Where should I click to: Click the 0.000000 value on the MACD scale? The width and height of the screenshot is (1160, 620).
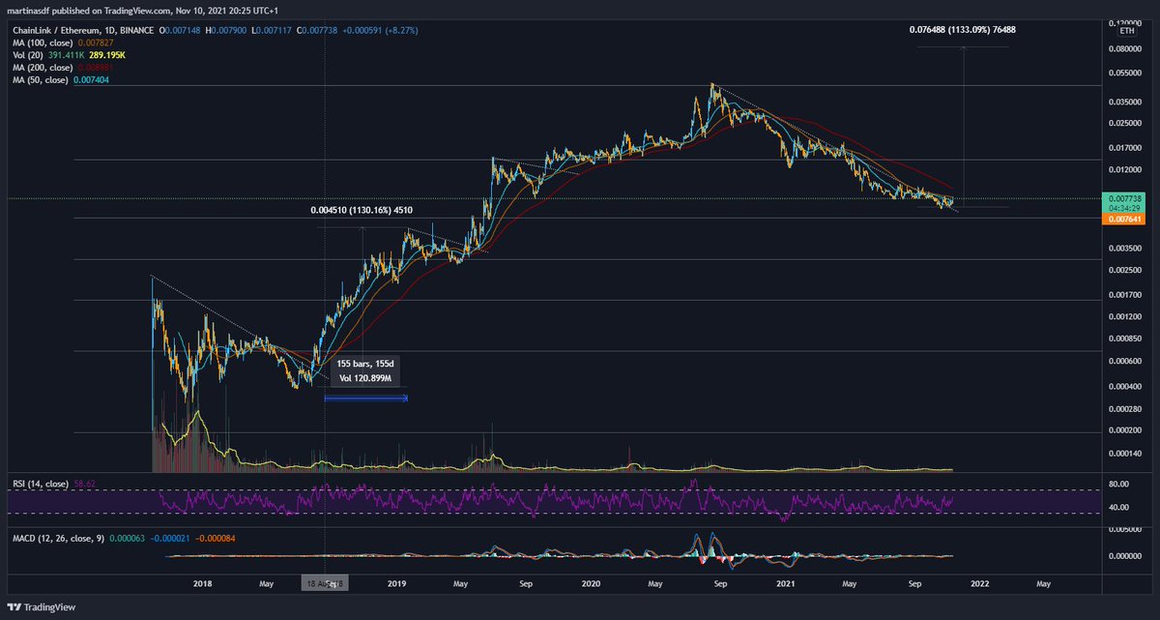coord(1126,556)
